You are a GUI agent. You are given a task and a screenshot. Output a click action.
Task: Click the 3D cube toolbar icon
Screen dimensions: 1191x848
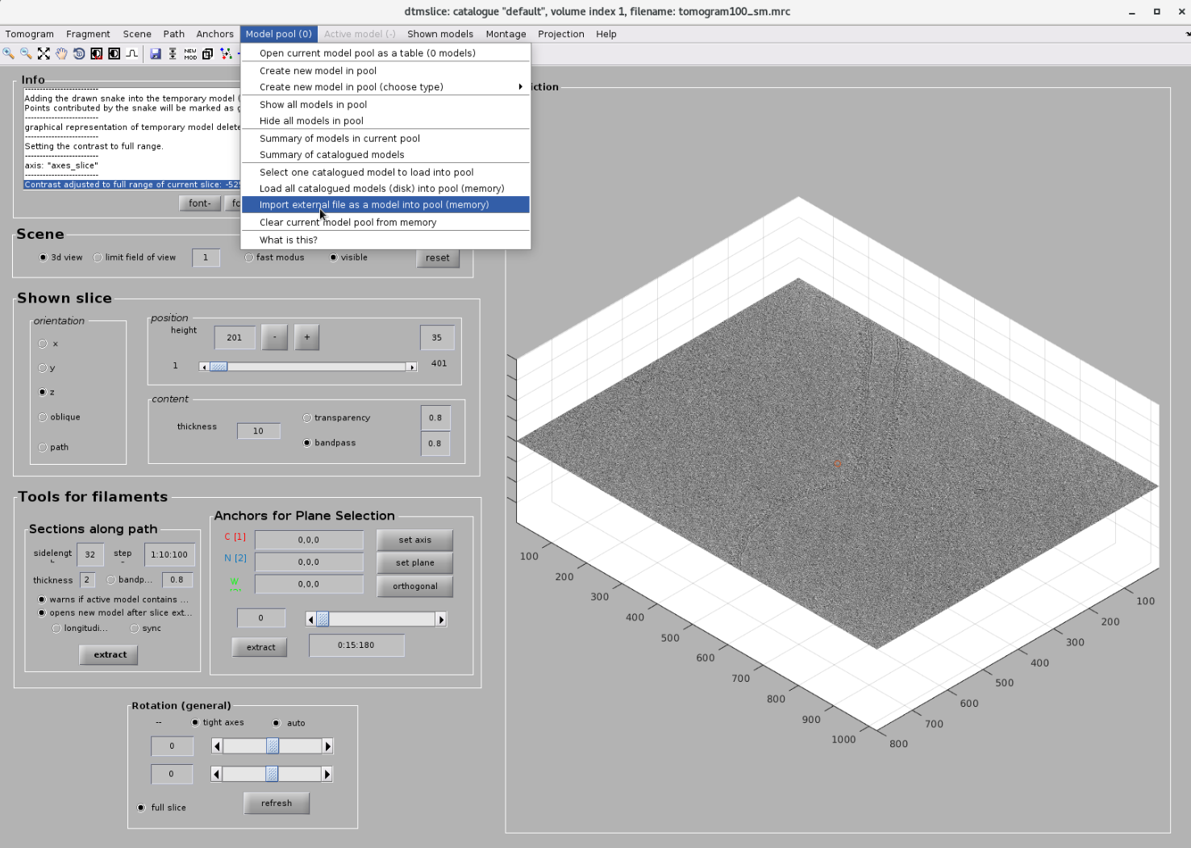pyautogui.click(x=208, y=53)
